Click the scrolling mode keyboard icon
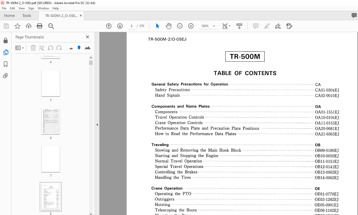Screen dimensions: 358x215 tap(239, 26)
